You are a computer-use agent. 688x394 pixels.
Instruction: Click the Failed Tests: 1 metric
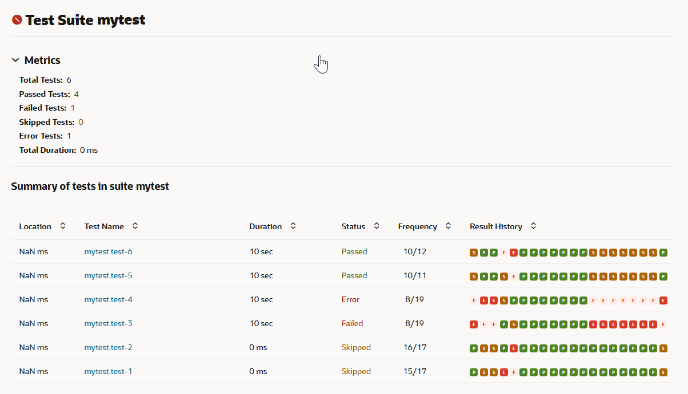coord(47,108)
